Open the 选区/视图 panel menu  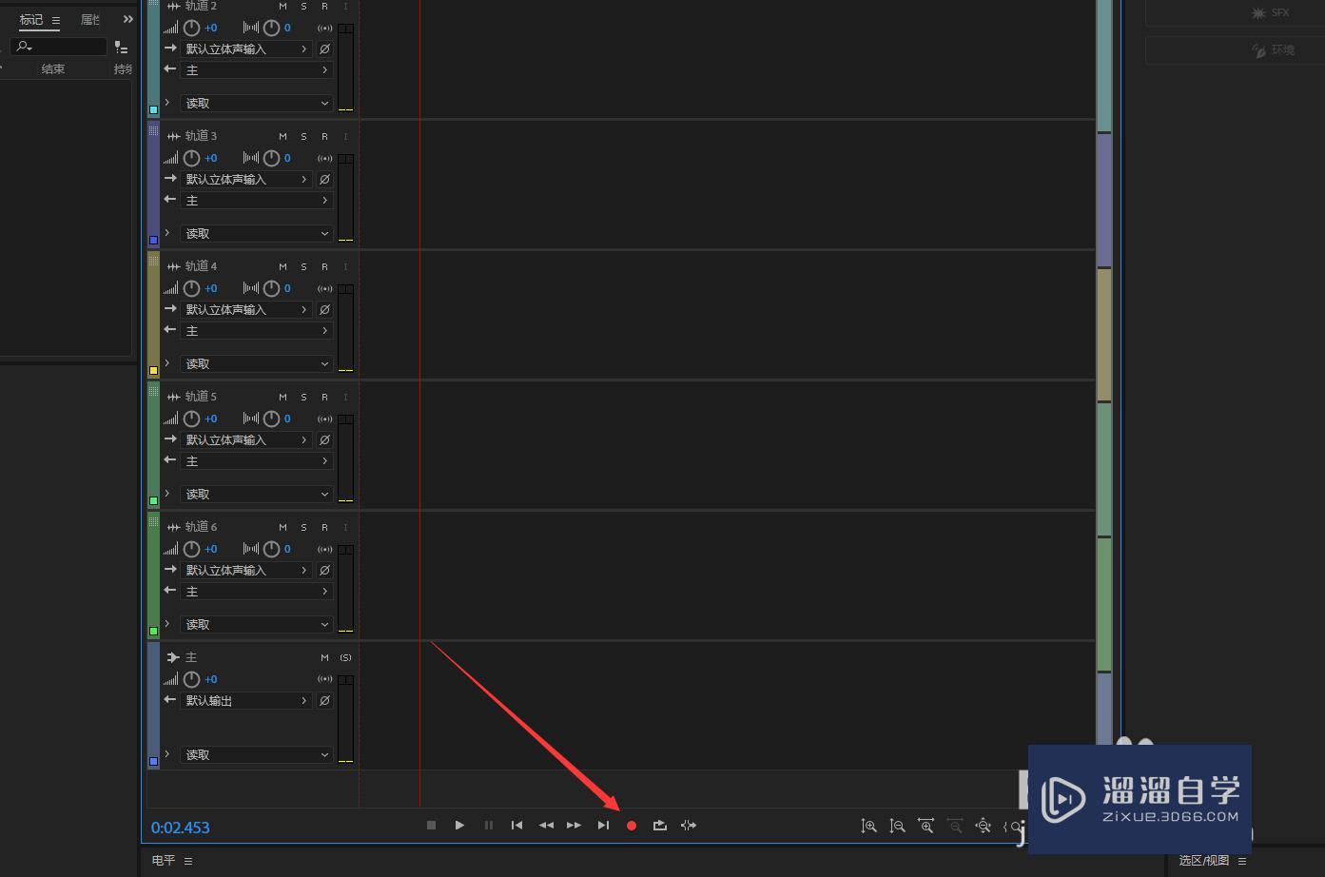pyautogui.click(x=1242, y=861)
